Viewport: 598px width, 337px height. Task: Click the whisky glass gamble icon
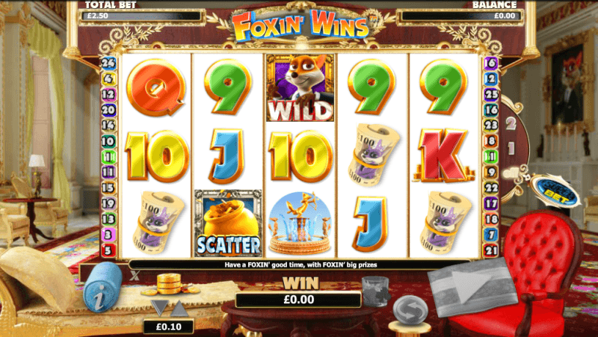coord(376,291)
